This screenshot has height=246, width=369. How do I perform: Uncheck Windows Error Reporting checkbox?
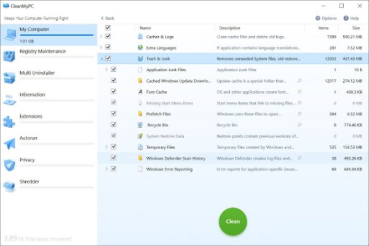tap(113, 169)
